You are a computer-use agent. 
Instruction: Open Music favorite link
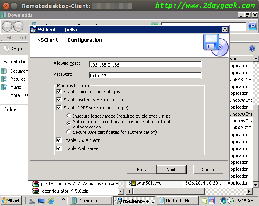11,87
